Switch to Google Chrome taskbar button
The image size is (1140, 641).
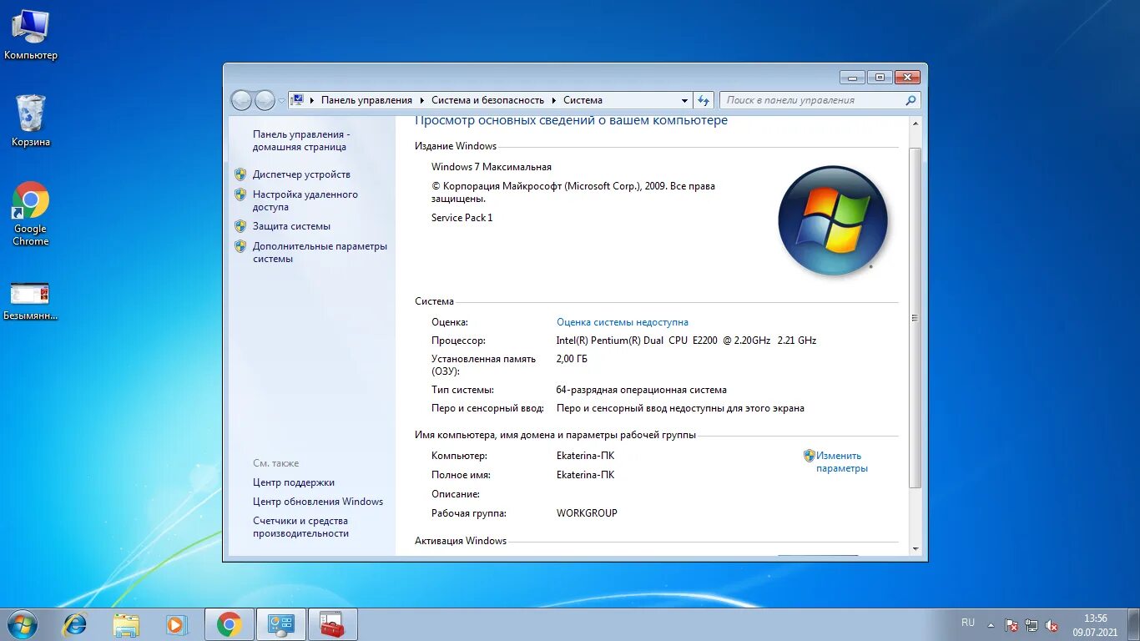[x=229, y=624]
